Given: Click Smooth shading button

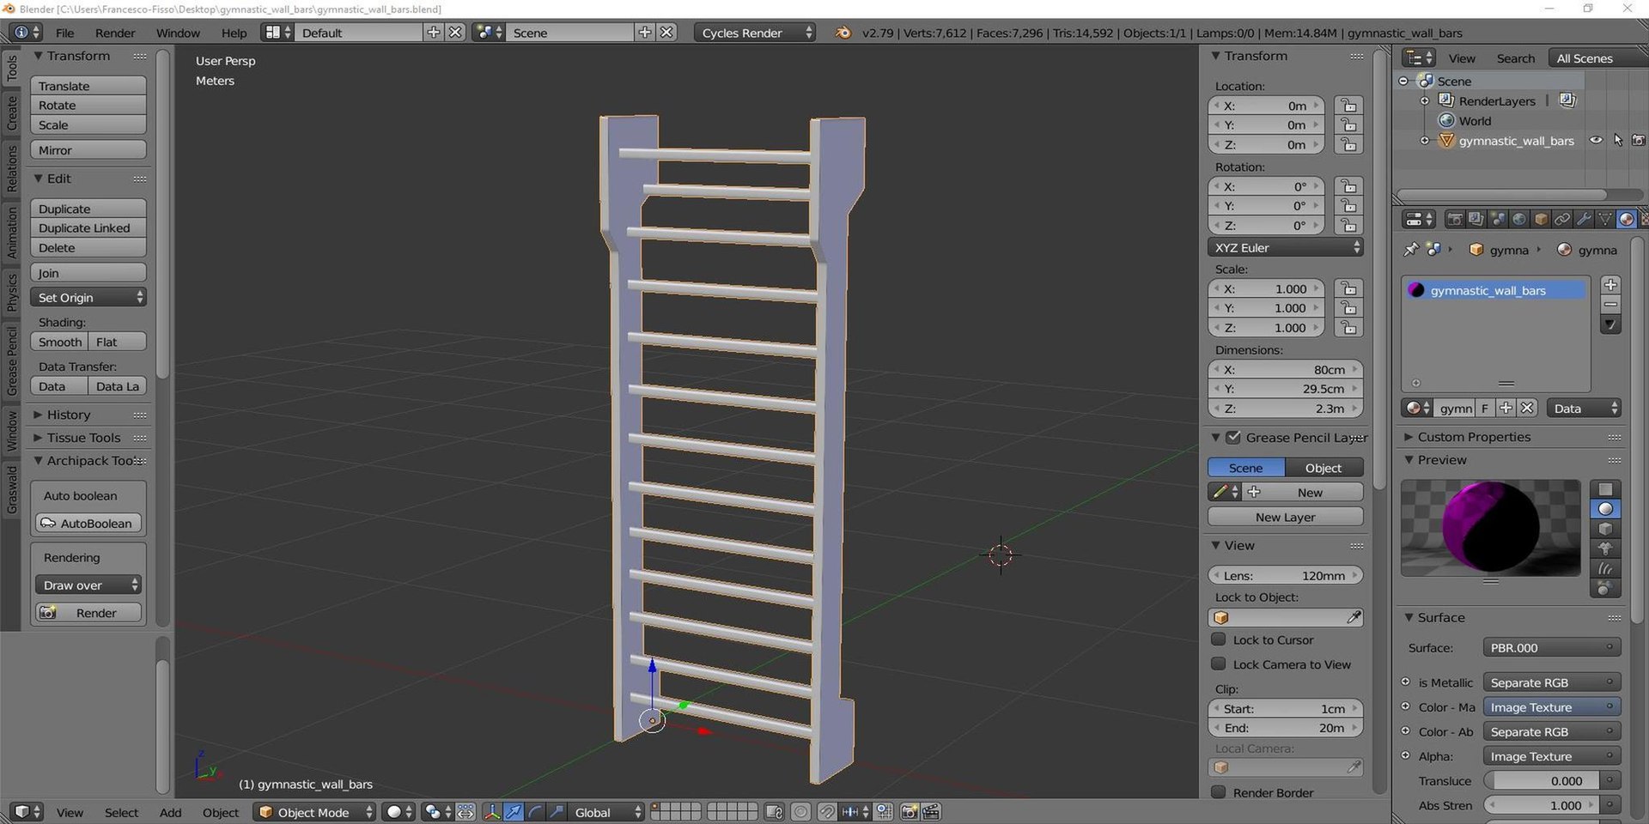Looking at the screenshot, I should pos(59,342).
